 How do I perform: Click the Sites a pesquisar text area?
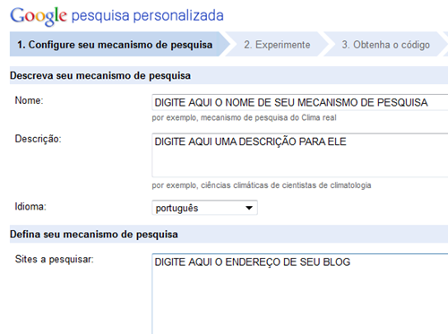pyautogui.click(x=300, y=294)
